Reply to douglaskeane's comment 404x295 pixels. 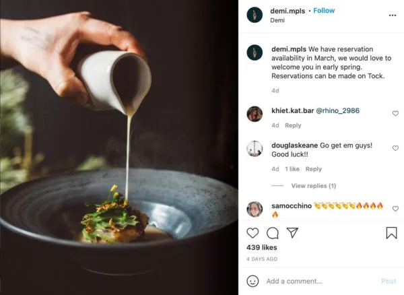pyautogui.click(x=314, y=169)
